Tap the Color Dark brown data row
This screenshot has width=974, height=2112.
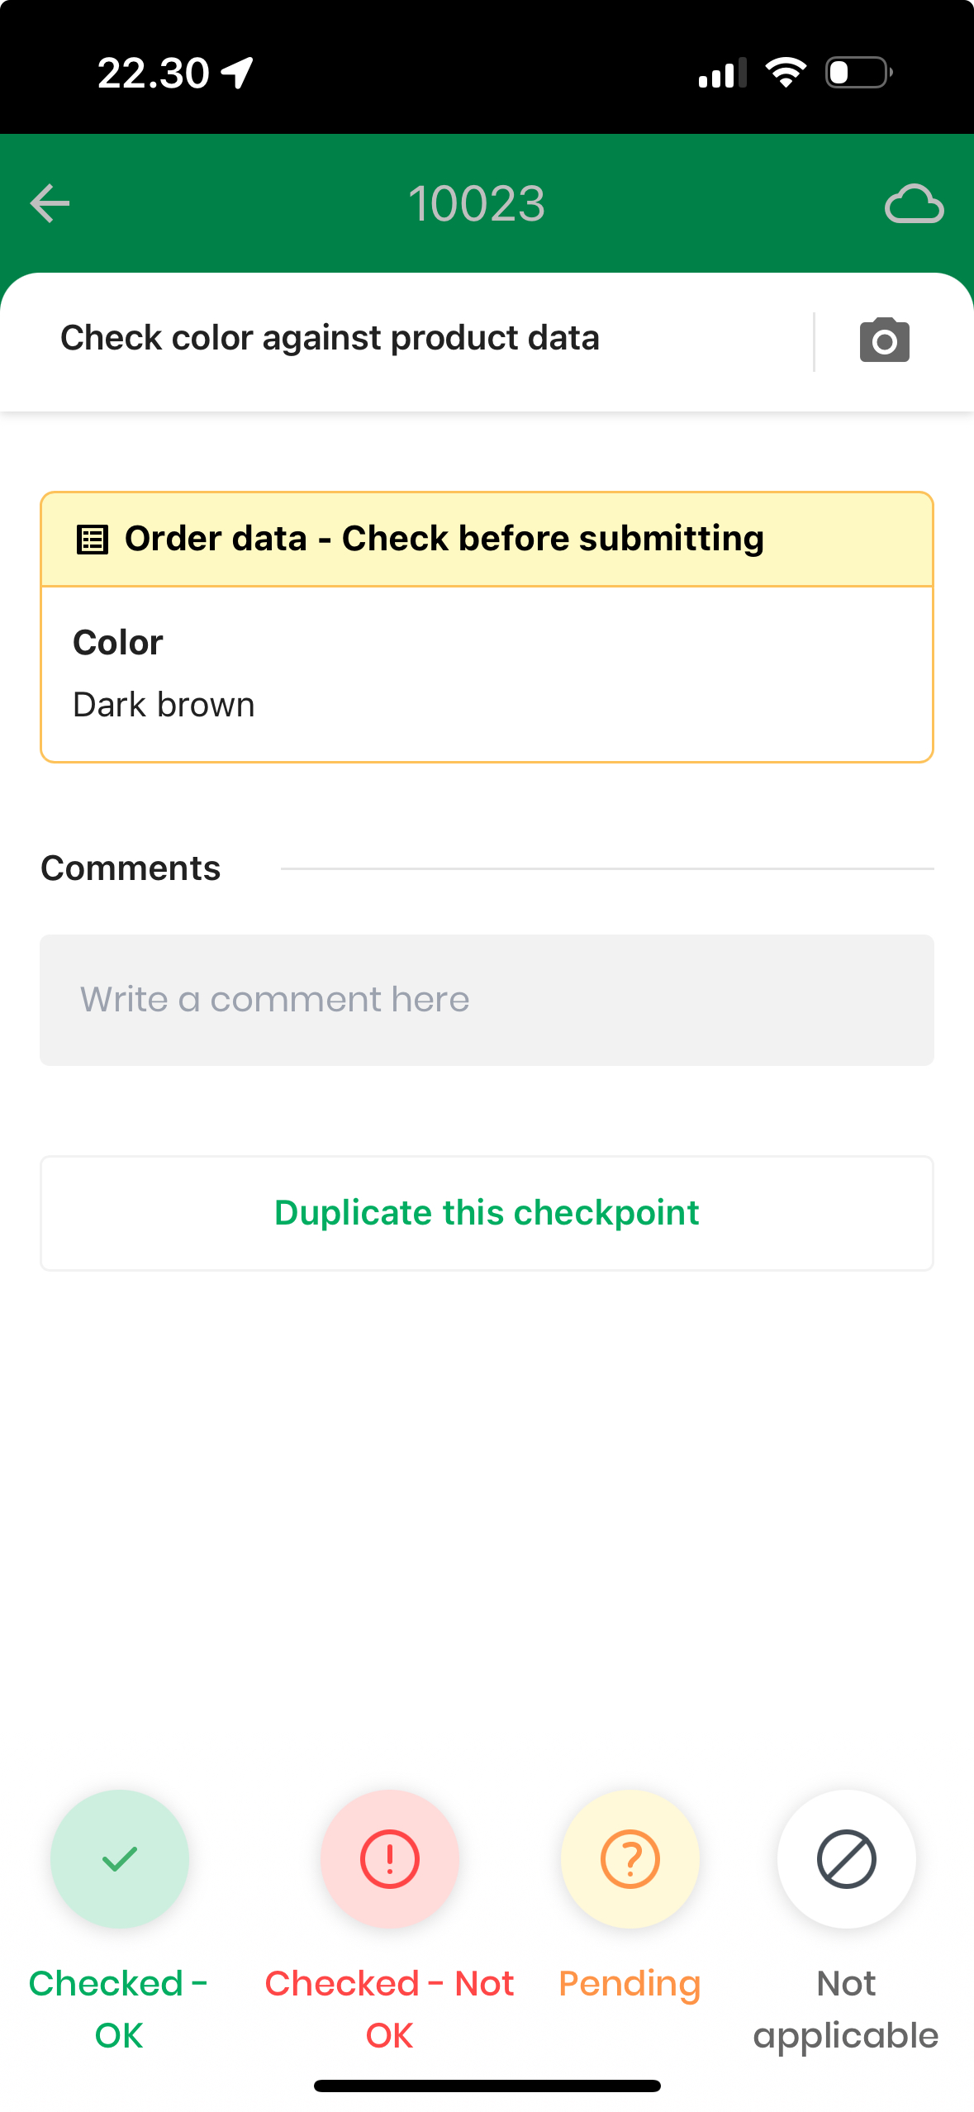(487, 673)
